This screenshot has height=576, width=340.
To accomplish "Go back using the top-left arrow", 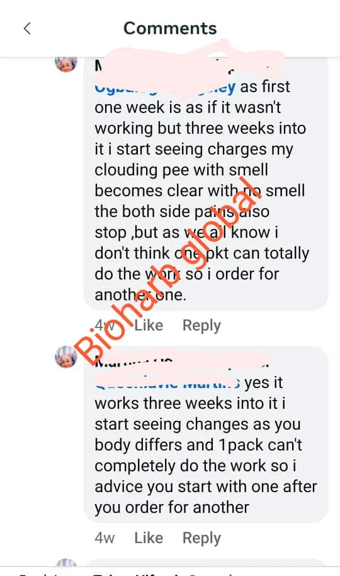I will pyautogui.click(x=27, y=28).
